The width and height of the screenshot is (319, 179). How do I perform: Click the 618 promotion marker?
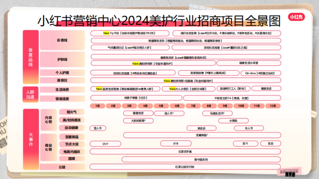[177, 143]
